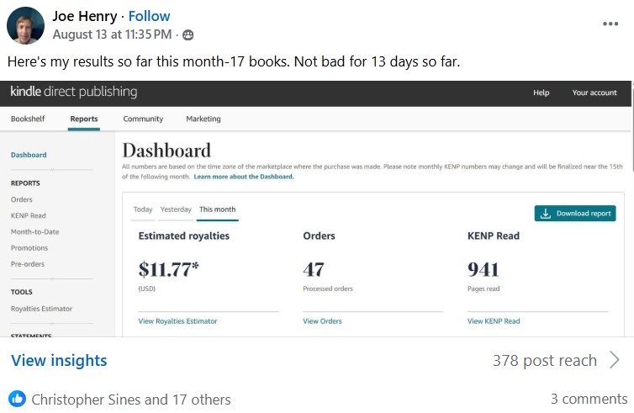Screen dimensions: 634x413
Task: Open the Community tab
Action: click(x=143, y=119)
